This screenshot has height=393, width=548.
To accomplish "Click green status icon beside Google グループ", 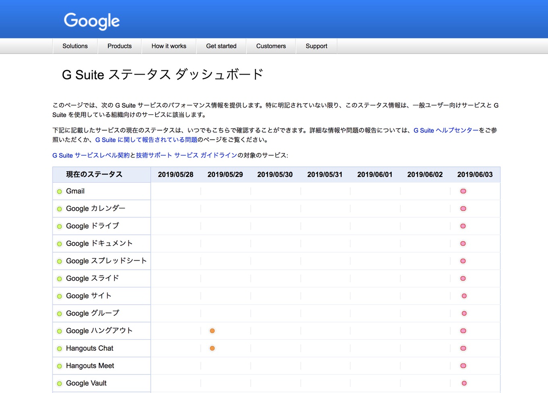I will [x=60, y=314].
